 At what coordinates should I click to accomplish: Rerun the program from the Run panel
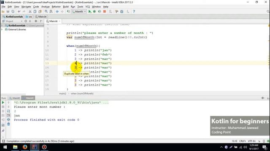click(3, 102)
